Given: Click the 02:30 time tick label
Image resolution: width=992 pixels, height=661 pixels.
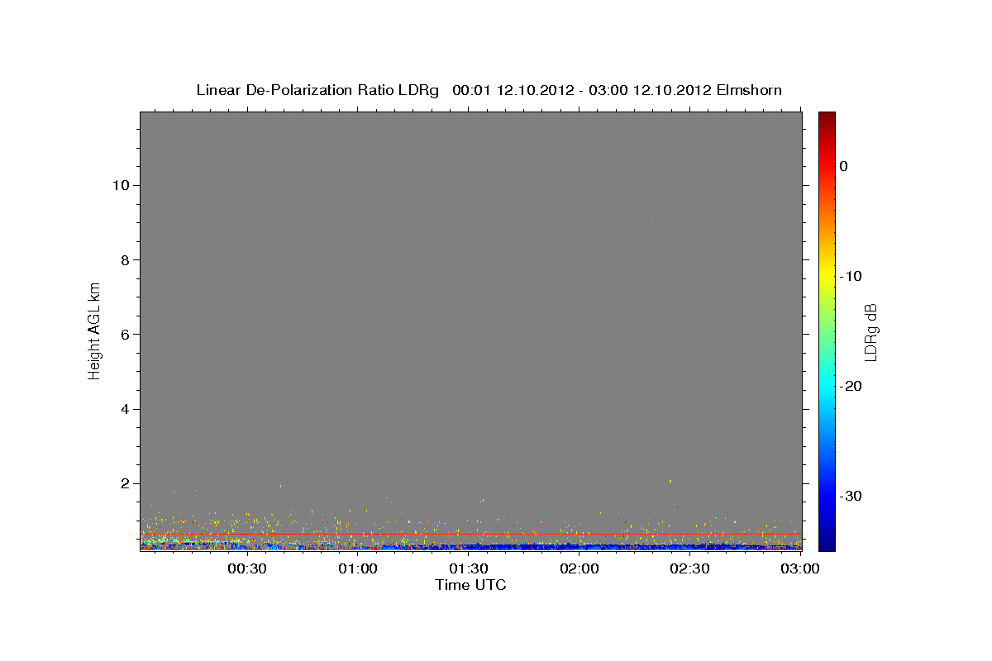Looking at the screenshot, I should (x=689, y=569).
